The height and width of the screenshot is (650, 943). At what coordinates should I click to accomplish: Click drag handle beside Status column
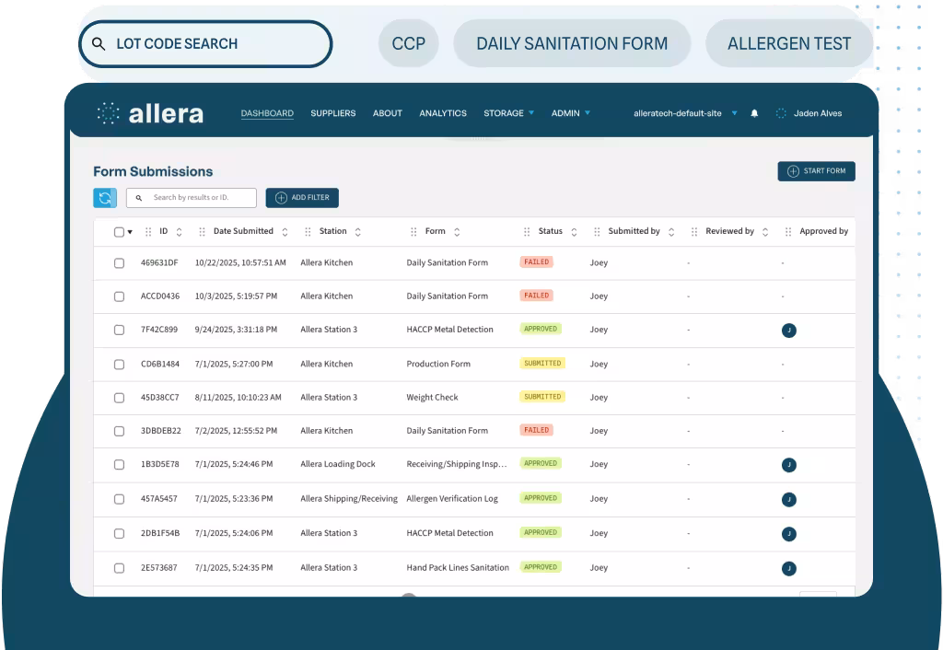click(527, 231)
